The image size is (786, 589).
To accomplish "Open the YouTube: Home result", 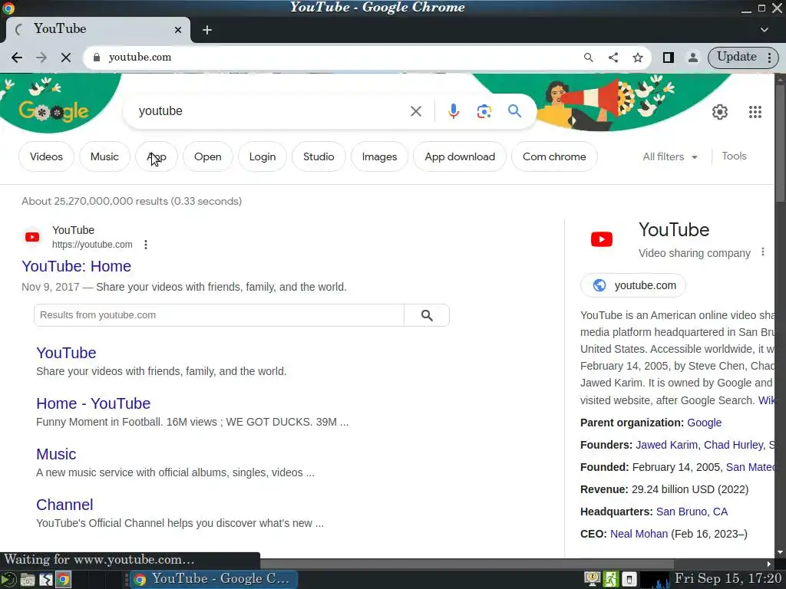I will tap(76, 266).
